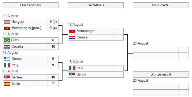Open Serbia link in quarter-finals
Image resolution: width=192 pixels, height=97 pixels.
pyautogui.click(x=17, y=77)
